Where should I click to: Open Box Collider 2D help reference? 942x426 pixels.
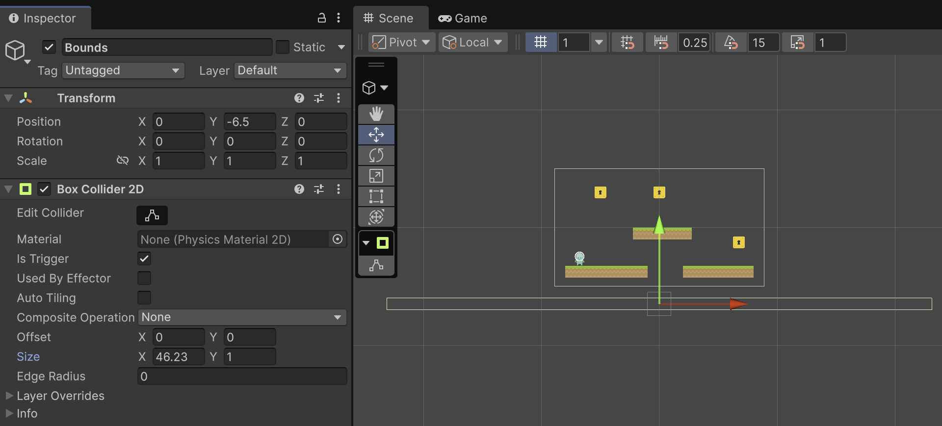click(x=299, y=189)
